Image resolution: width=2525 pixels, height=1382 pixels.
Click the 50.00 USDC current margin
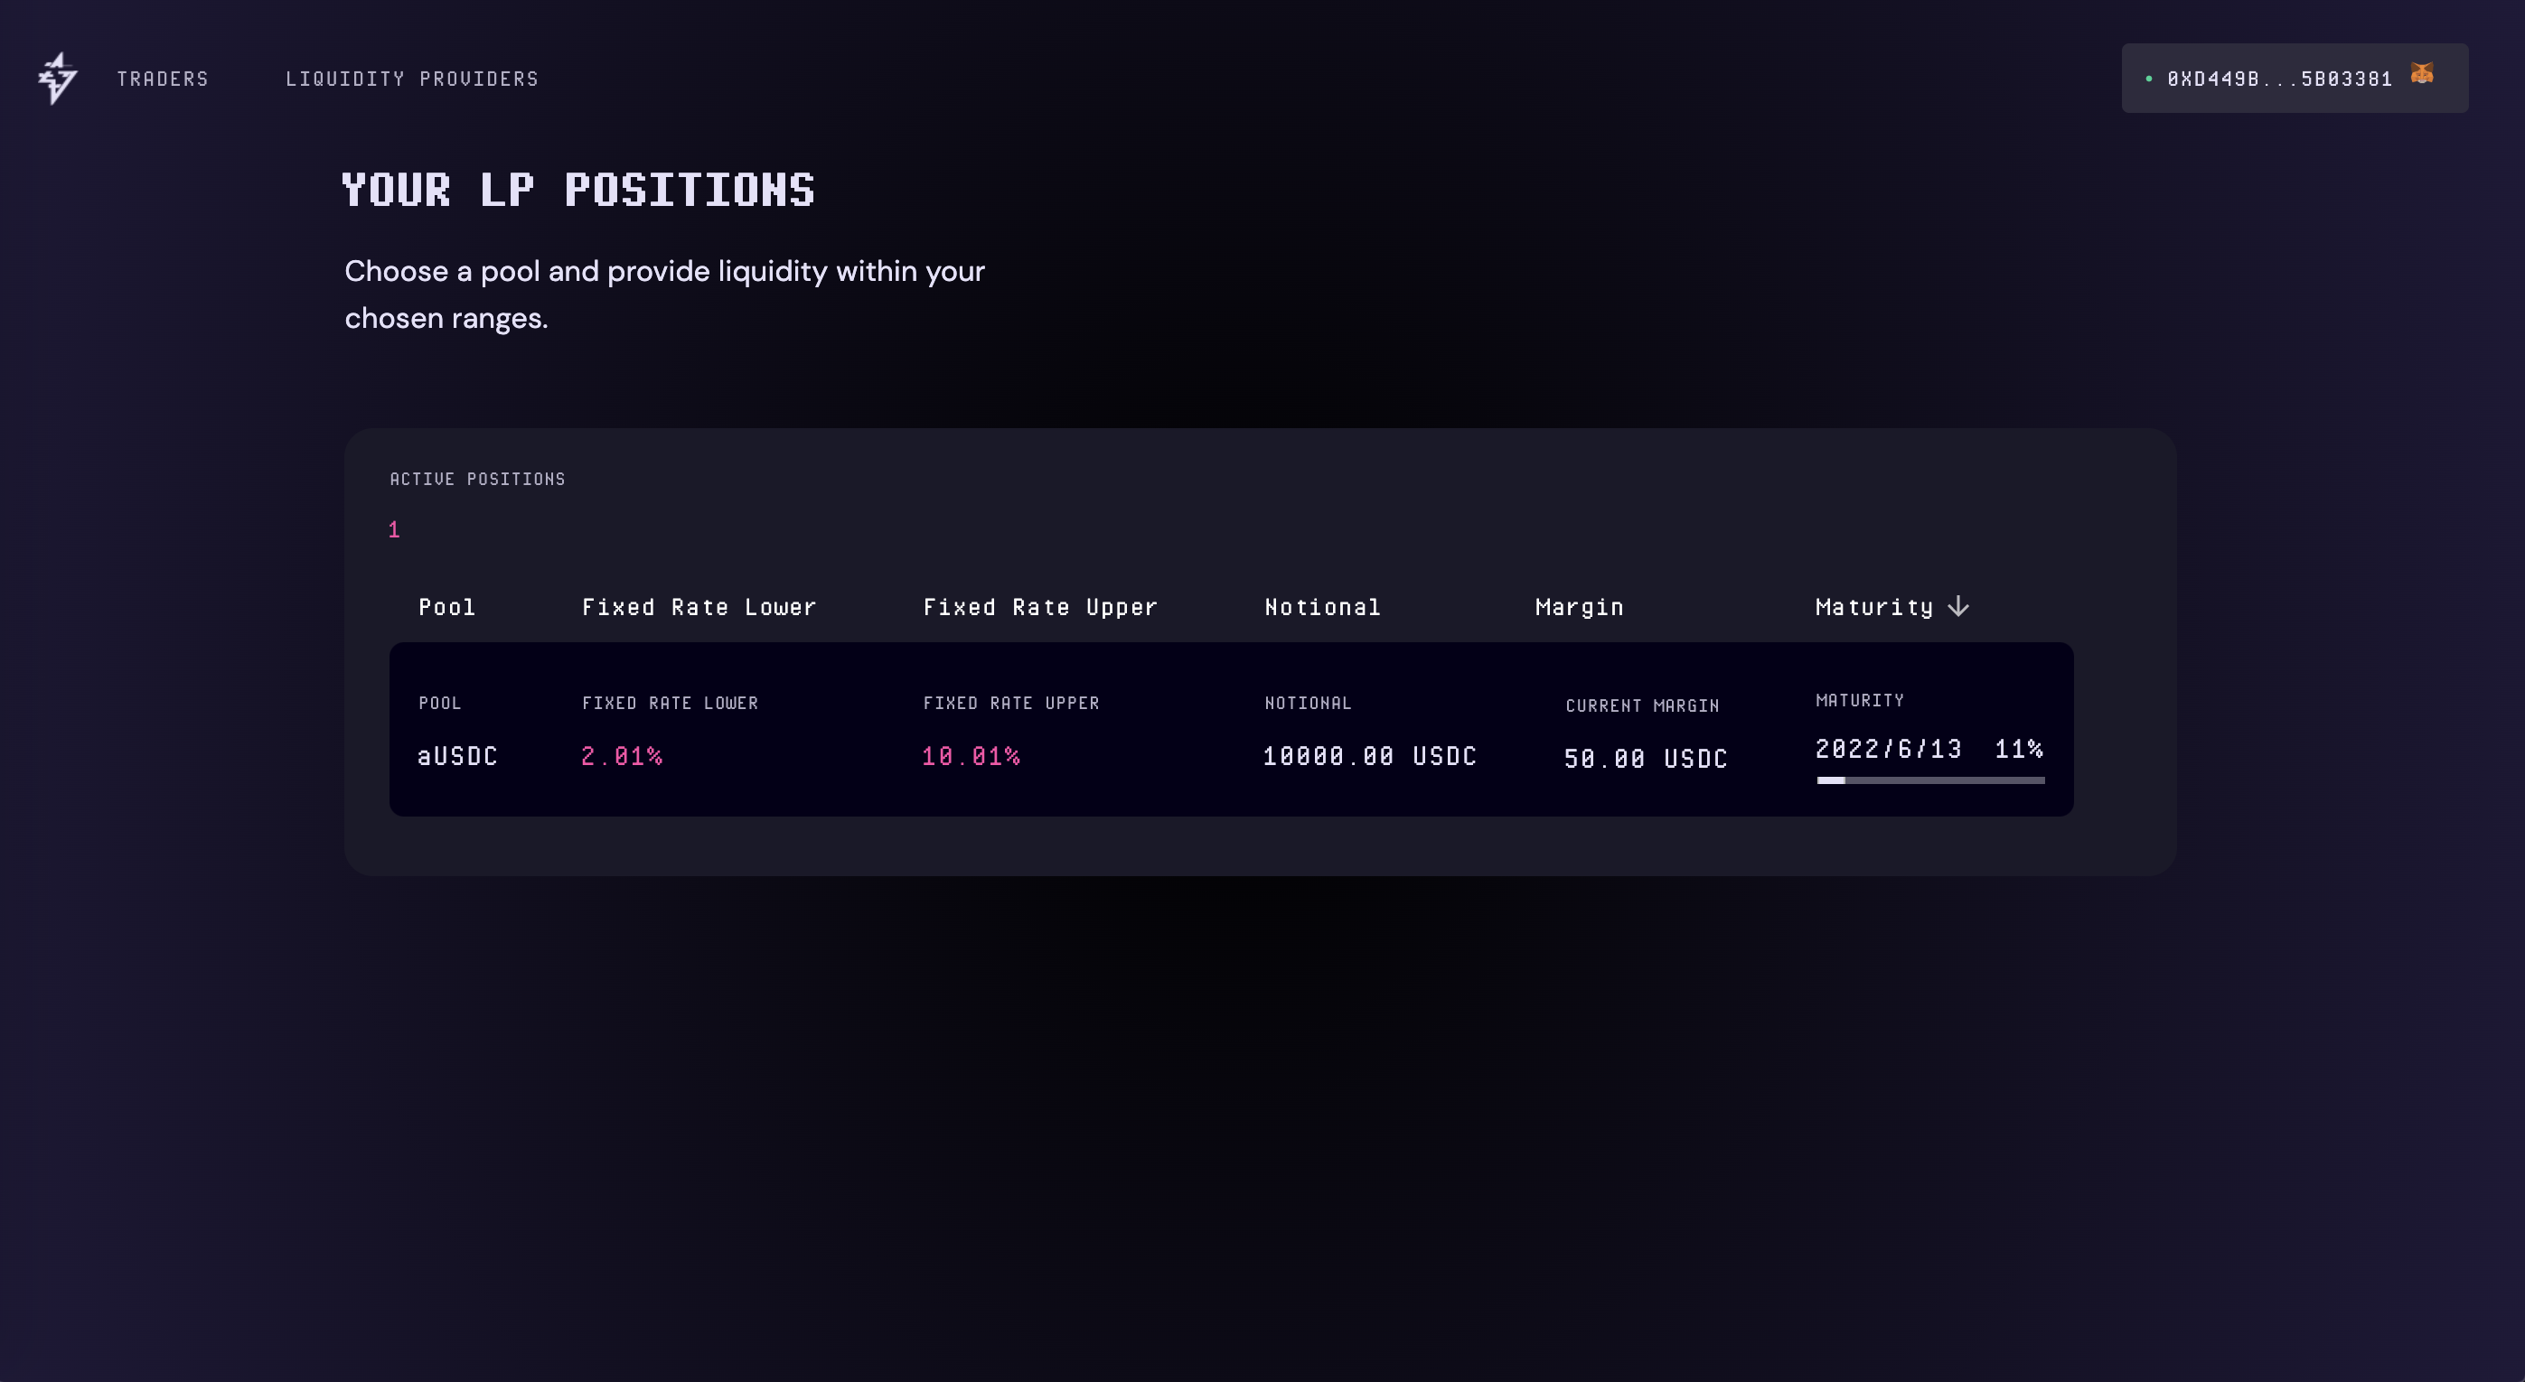(1646, 759)
